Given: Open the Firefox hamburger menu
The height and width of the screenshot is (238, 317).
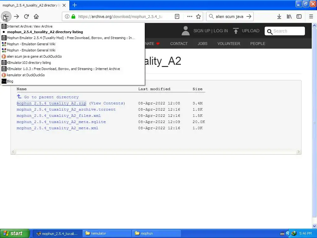Looking at the screenshot, I should (x=311, y=17).
